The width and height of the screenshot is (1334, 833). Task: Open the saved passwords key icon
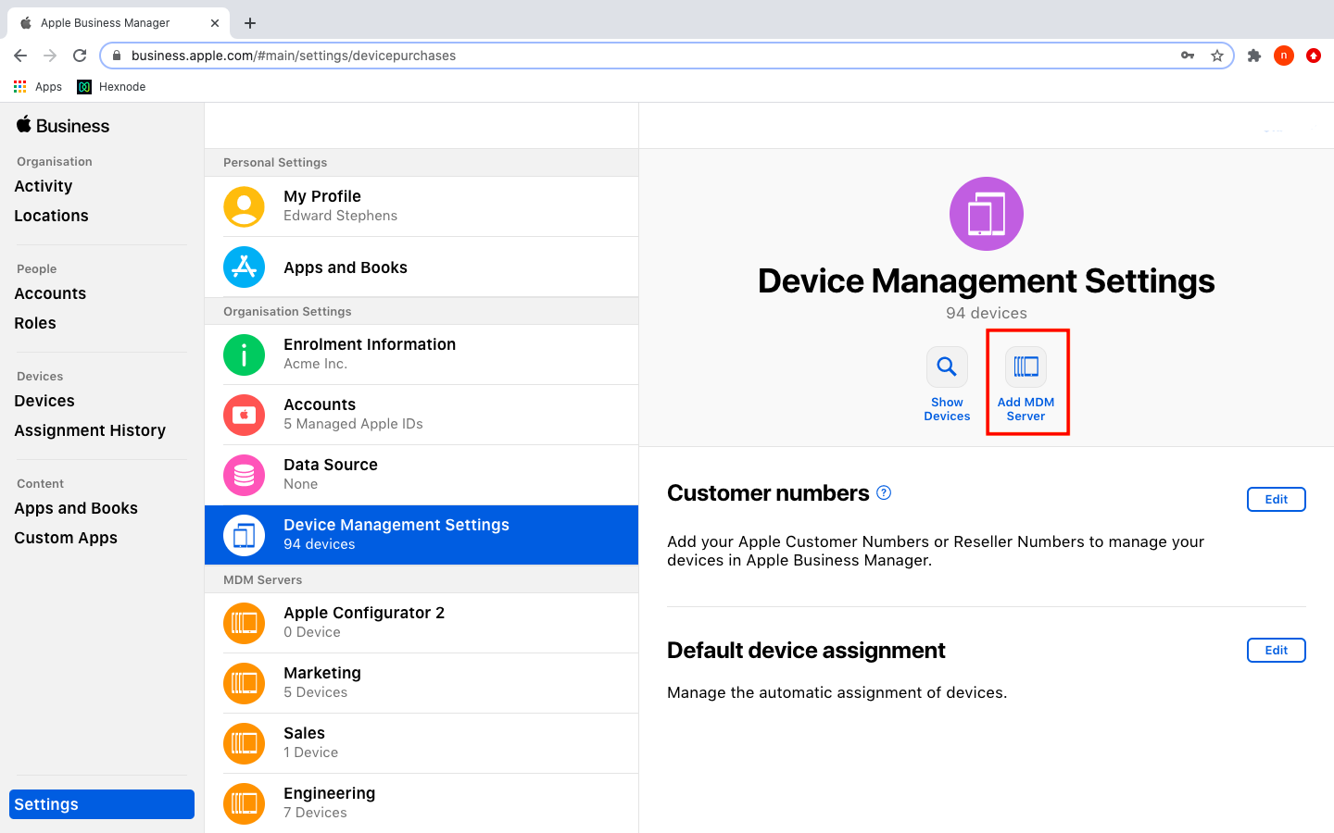coord(1188,56)
